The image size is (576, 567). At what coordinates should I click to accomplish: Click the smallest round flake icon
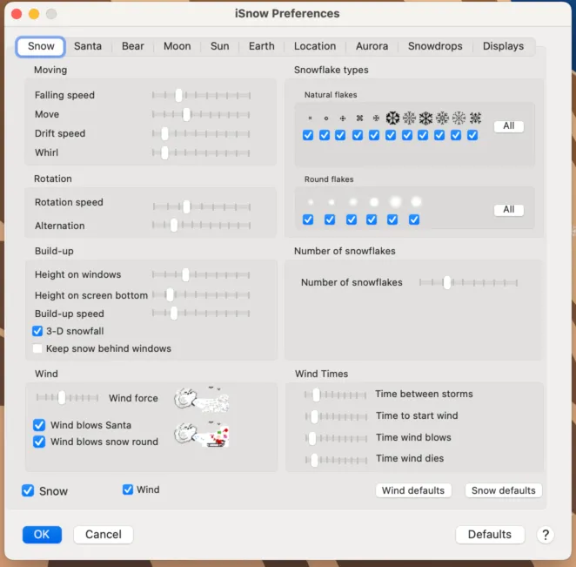pos(309,202)
